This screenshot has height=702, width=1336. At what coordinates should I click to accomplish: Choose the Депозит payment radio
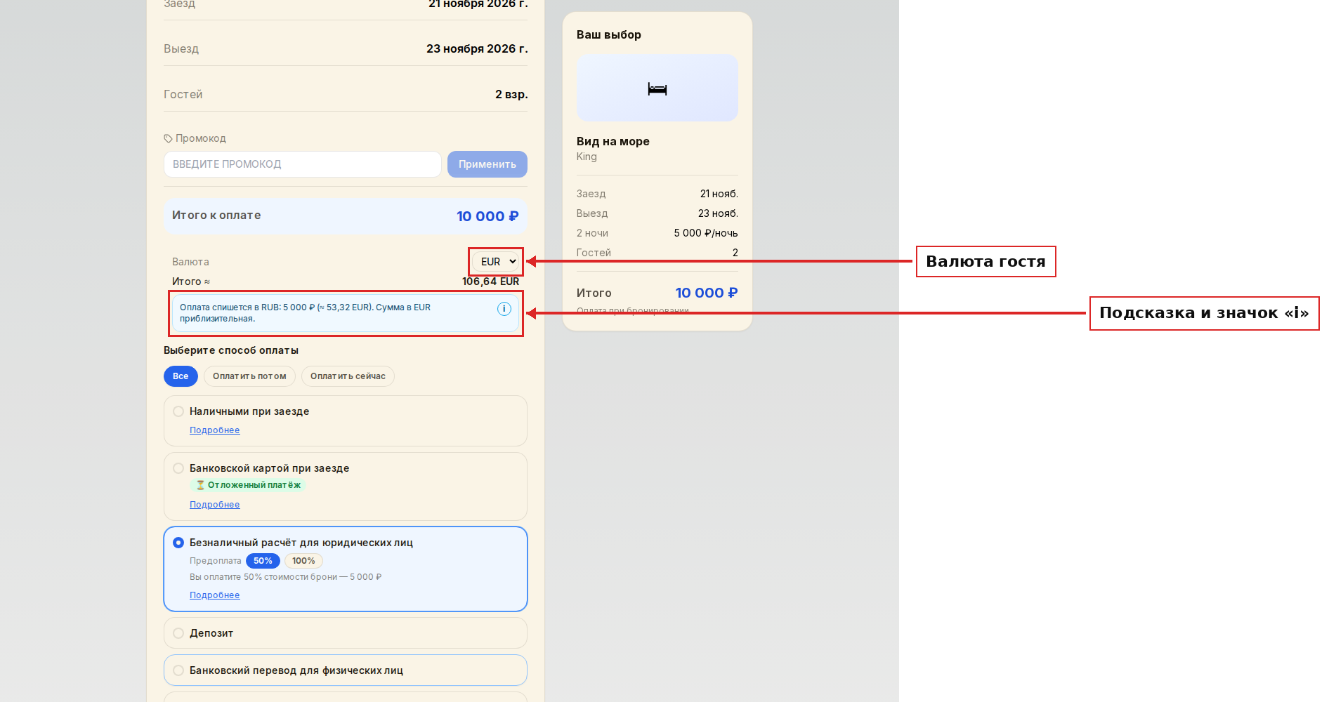pos(178,633)
